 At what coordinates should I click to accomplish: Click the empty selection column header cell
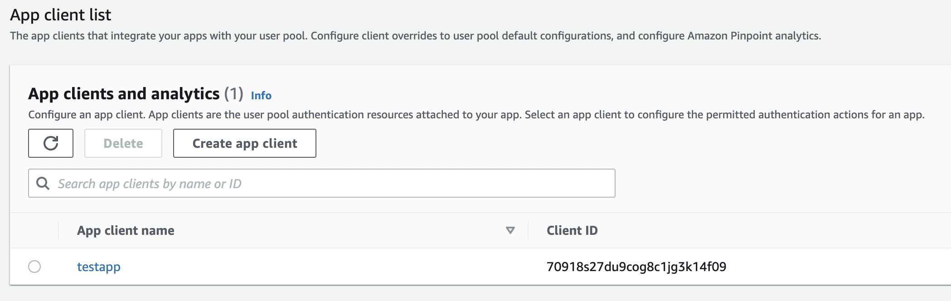click(34, 230)
